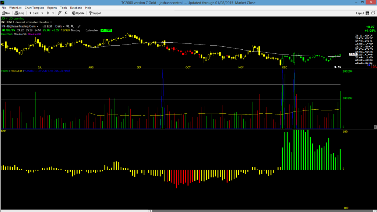Screen dimensions: 377x212
Task: Expand the Internet Information Providers dropdown
Action: (51, 22)
